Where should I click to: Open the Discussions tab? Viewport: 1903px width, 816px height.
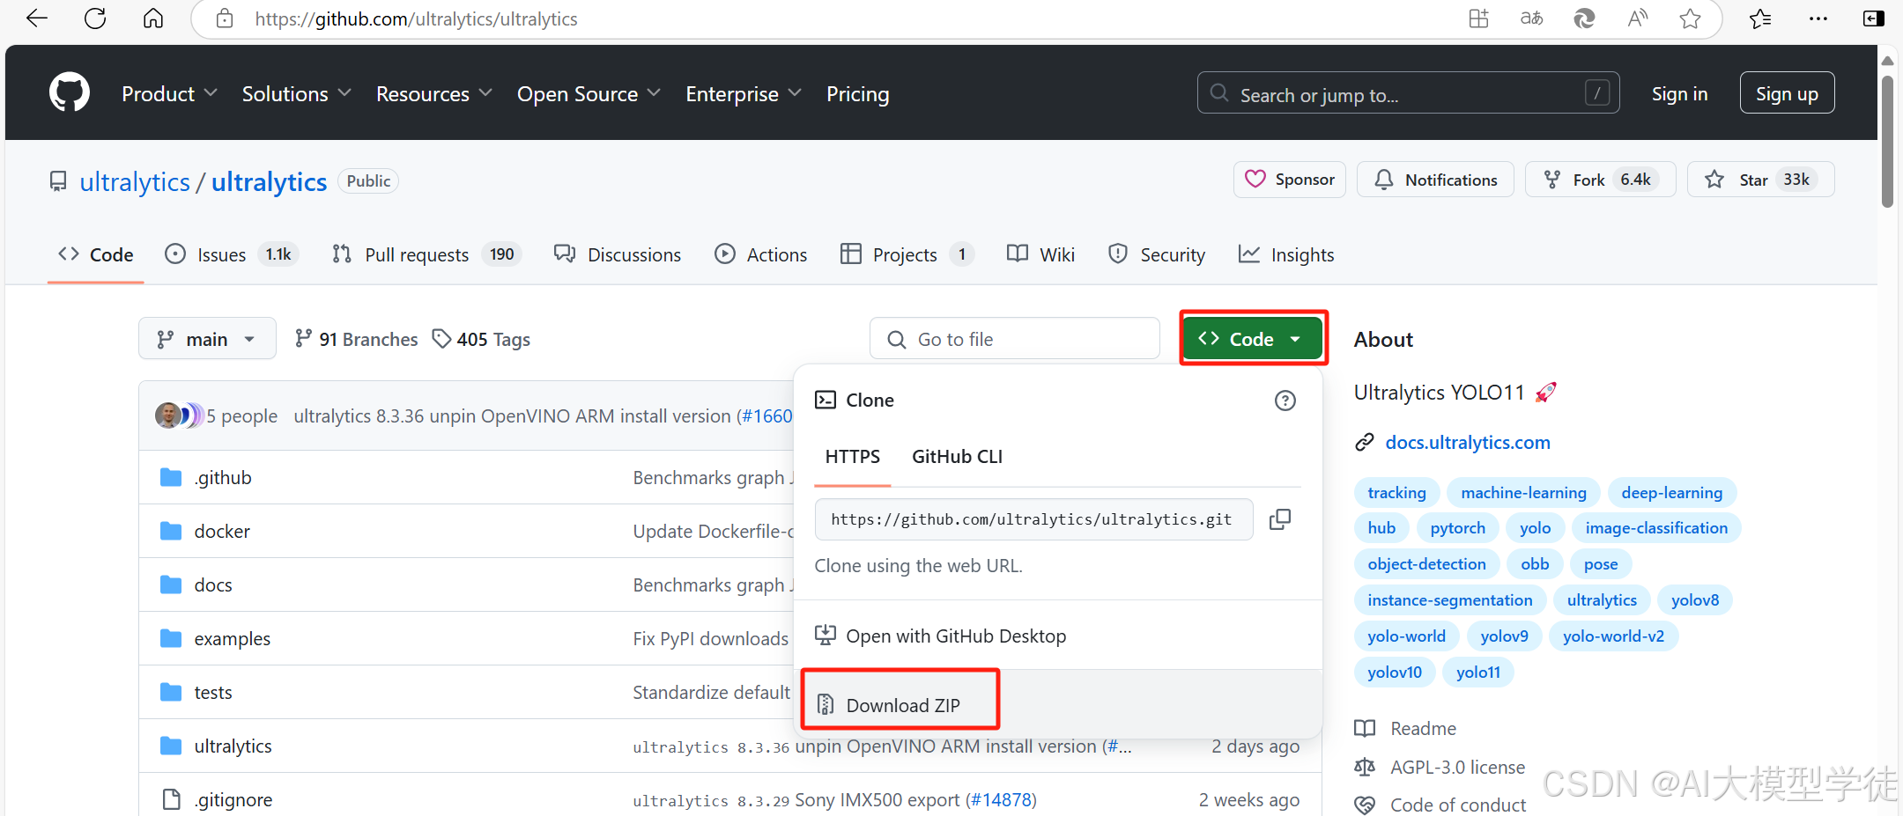pyautogui.click(x=618, y=254)
